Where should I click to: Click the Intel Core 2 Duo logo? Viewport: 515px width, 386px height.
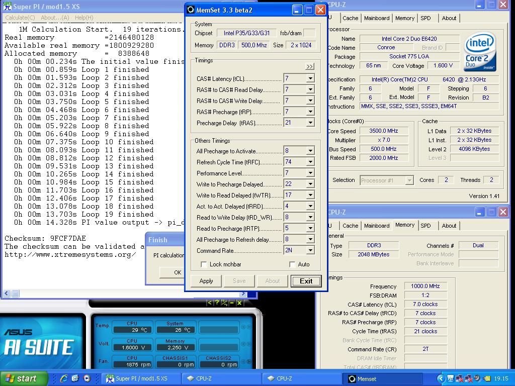[x=480, y=52]
